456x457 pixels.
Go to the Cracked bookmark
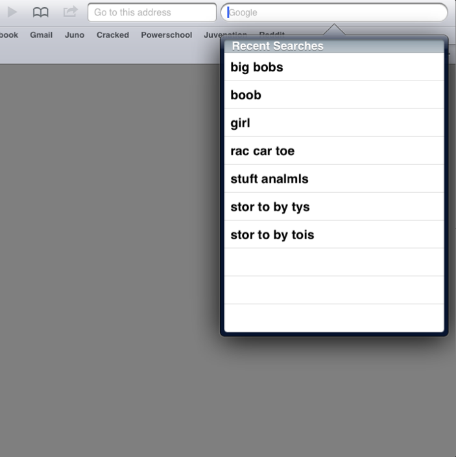coord(113,35)
